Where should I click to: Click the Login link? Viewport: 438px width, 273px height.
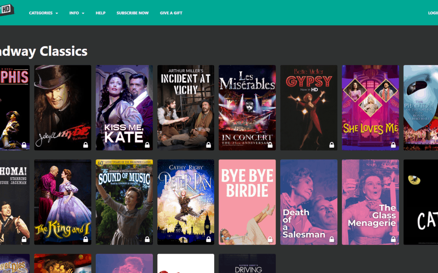click(433, 13)
